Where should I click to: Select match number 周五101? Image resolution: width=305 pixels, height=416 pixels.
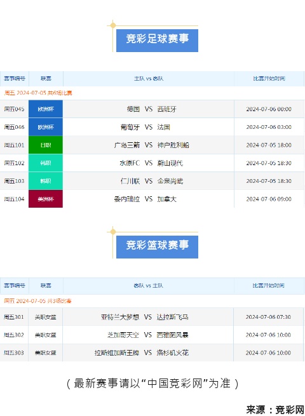(14, 145)
